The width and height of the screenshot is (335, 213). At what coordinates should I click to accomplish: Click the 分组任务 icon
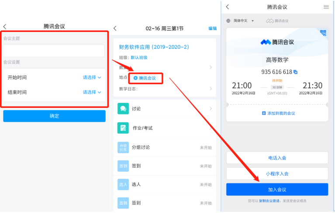pyautogui.click(x=123, y=148)
